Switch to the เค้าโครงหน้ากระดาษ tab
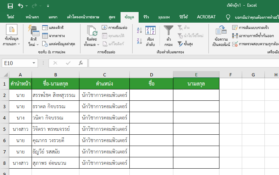The height and width of the screenshot is (175, 279). (83, 17)
